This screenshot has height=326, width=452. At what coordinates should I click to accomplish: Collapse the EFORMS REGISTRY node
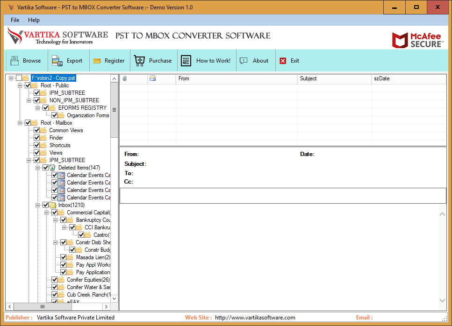click(x=38, y=108)
